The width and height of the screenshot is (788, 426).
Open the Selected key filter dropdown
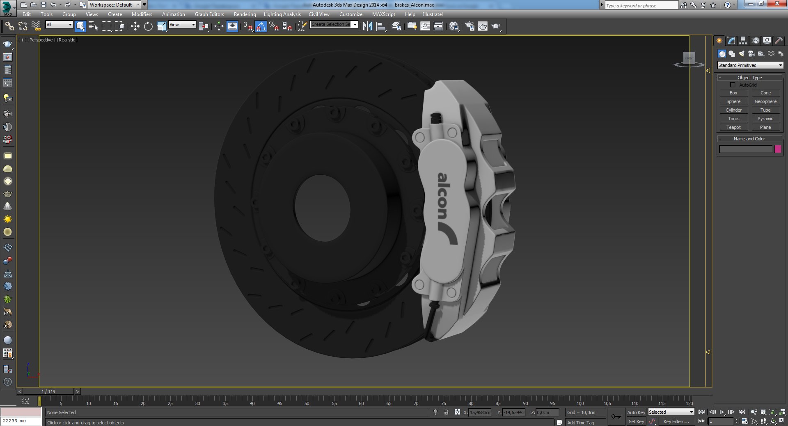click(671, 412)
